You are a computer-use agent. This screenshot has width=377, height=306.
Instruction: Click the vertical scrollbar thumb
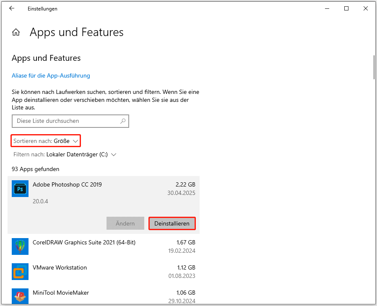pos(374,67)
